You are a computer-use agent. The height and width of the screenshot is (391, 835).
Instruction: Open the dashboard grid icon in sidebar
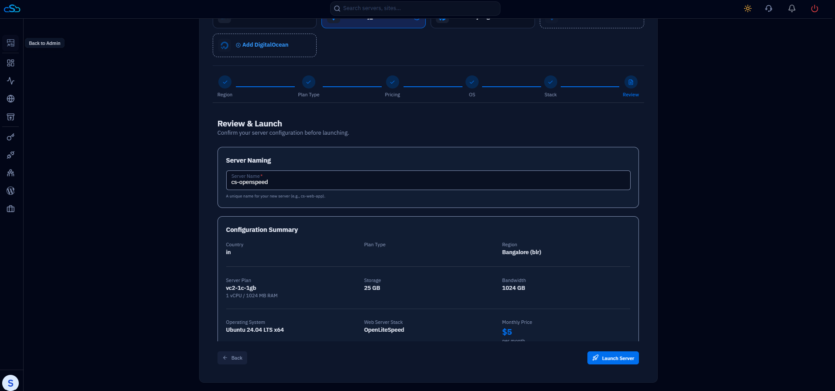pos(11,63)
